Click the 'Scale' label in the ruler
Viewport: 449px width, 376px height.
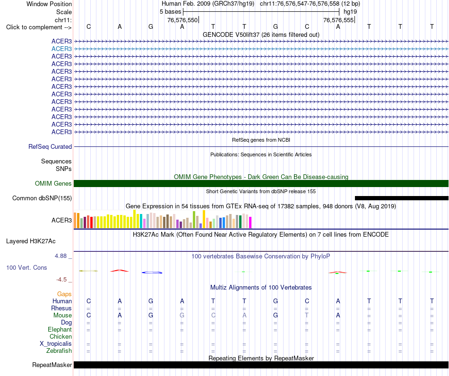[64, 12]
